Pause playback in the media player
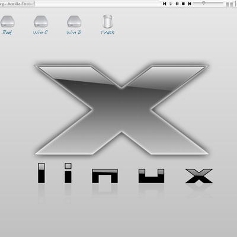 [177, 4]
